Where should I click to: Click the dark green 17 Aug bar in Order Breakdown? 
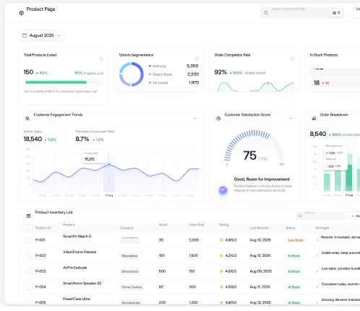[348, 178]
